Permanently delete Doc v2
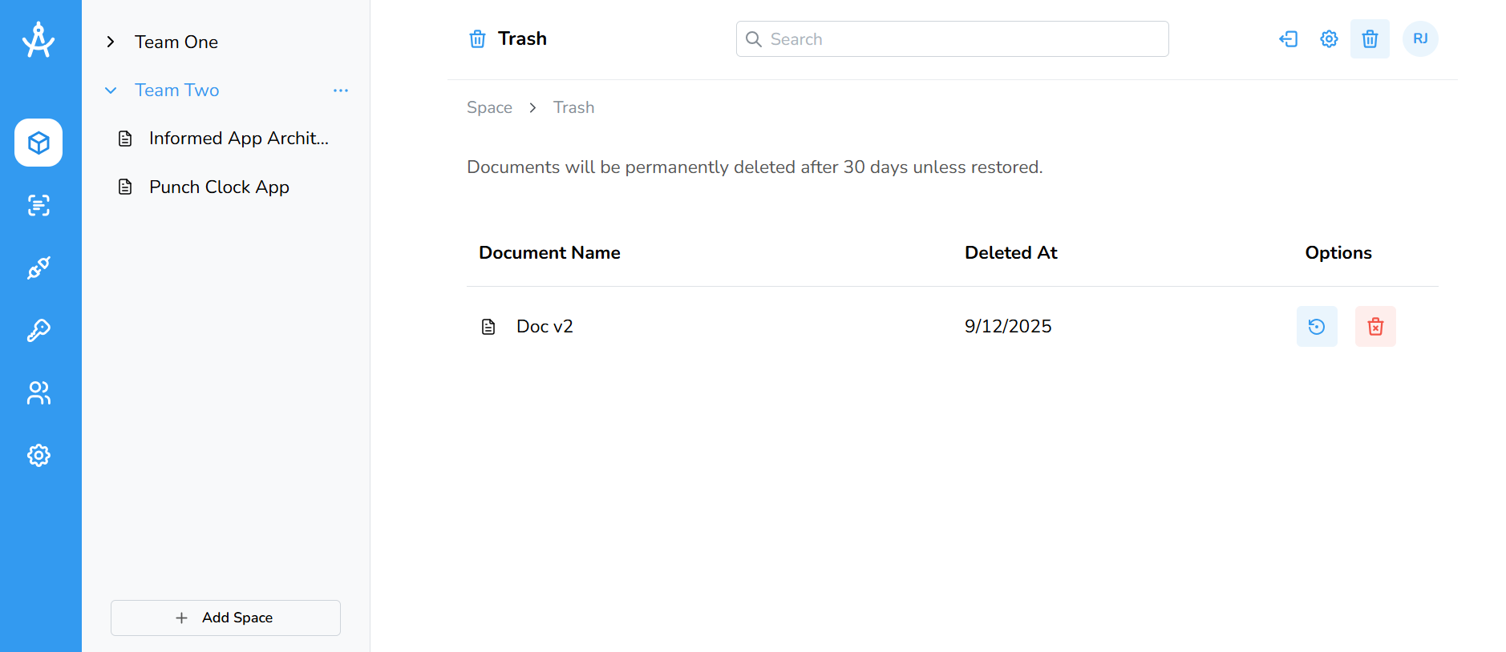The image size is (1506, 652). tap(1375, 326)
